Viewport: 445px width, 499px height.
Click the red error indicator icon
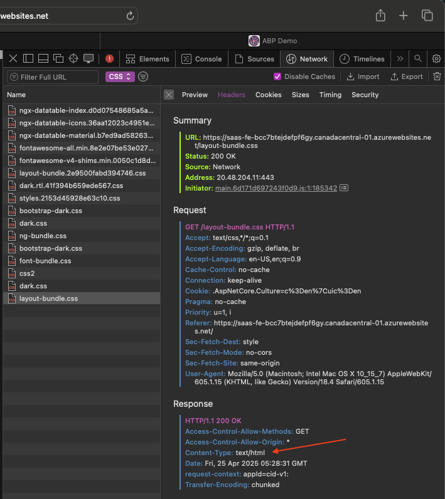[109, 59]
